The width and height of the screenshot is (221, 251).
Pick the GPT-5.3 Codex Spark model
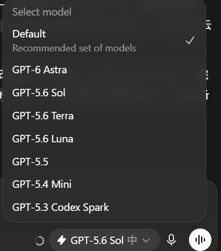(104, 207)
